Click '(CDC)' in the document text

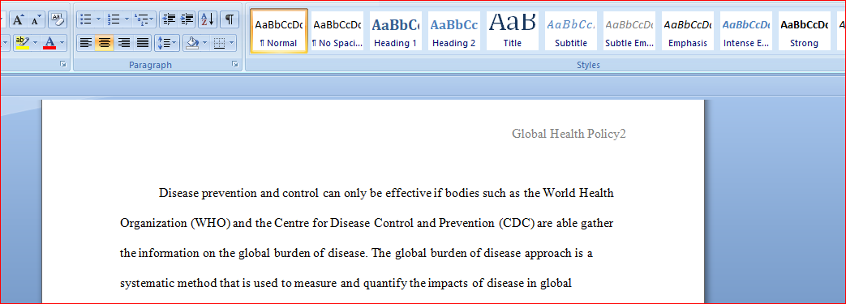click(x=517, y=223)
